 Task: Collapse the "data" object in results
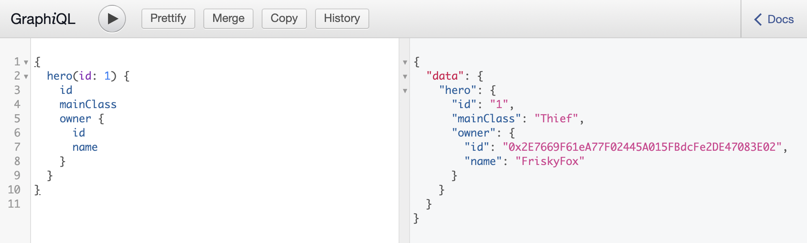click(x=405, y=76)
